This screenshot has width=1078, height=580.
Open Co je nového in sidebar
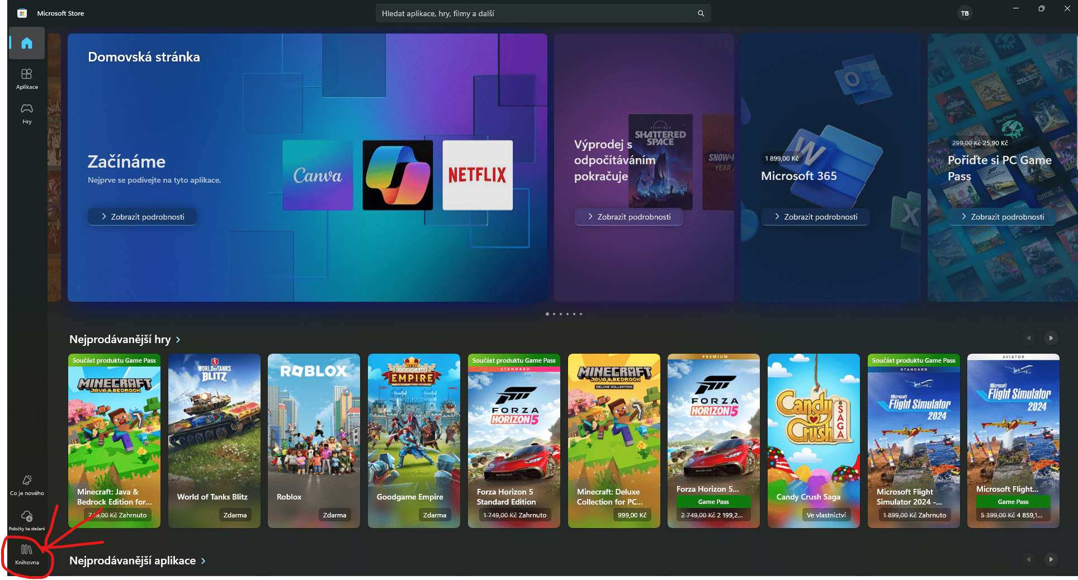[27, 485]
